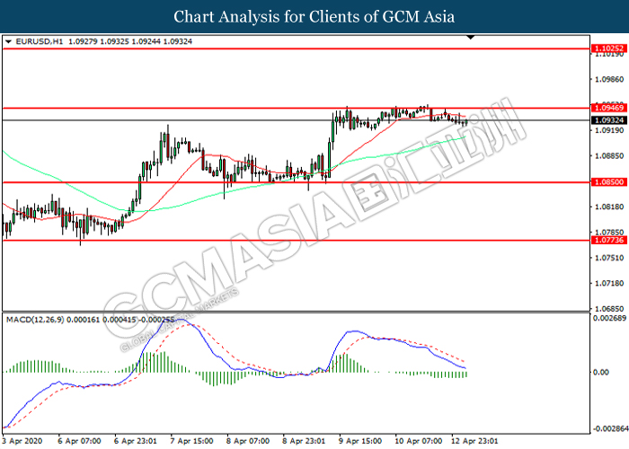Click the 6 Apr 23:01 time label

click(x=135, y=441)
